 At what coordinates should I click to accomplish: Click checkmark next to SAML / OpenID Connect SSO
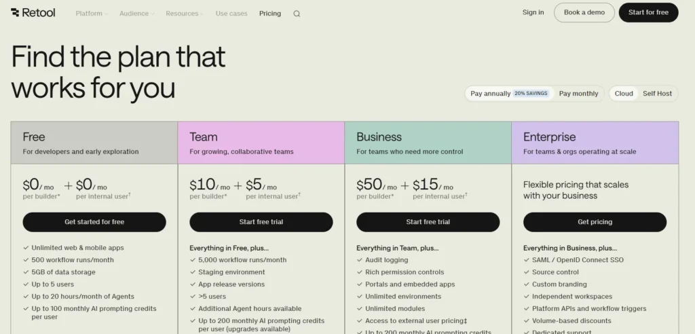pyautogui.click(x=527, y=260)
